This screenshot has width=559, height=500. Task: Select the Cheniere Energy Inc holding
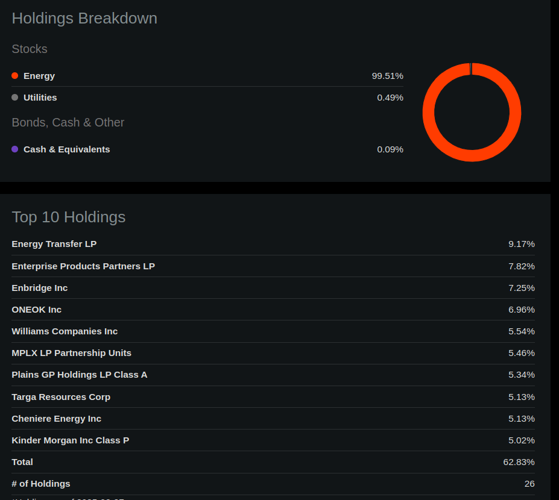tap(56, 419)
